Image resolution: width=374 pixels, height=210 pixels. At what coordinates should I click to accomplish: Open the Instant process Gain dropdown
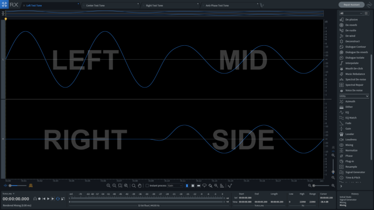click(175, 186)
